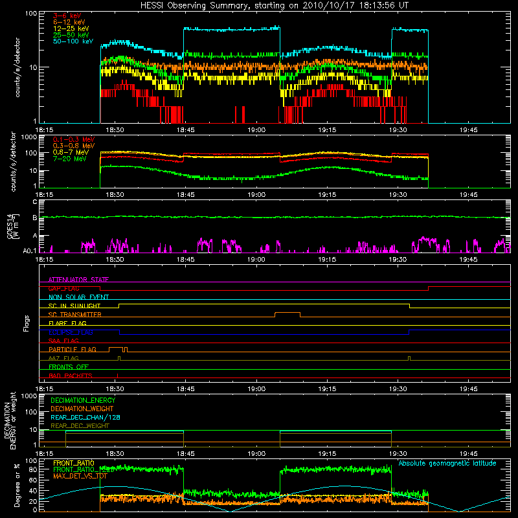This screenshot has height=518, width=518.
Task: Pick the REAR_DEC_WEIGHT legend label
Action: (x=80, y=426)
